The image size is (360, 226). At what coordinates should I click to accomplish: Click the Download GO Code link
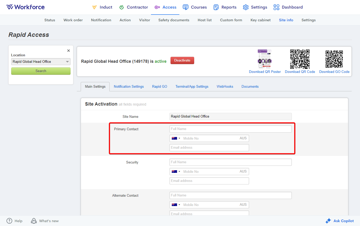coord(334,72)
